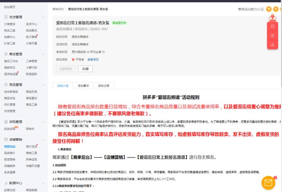Image resolution: width=282 pixels, height=192 pixels.
Task: Click the 采购管理 section icon
Action: click(6, 122)
